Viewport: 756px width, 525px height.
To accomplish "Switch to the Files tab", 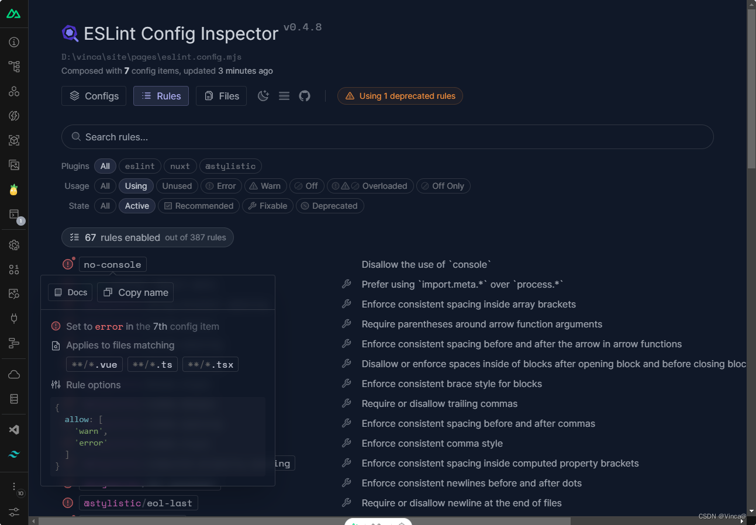I will click(221, 96).
